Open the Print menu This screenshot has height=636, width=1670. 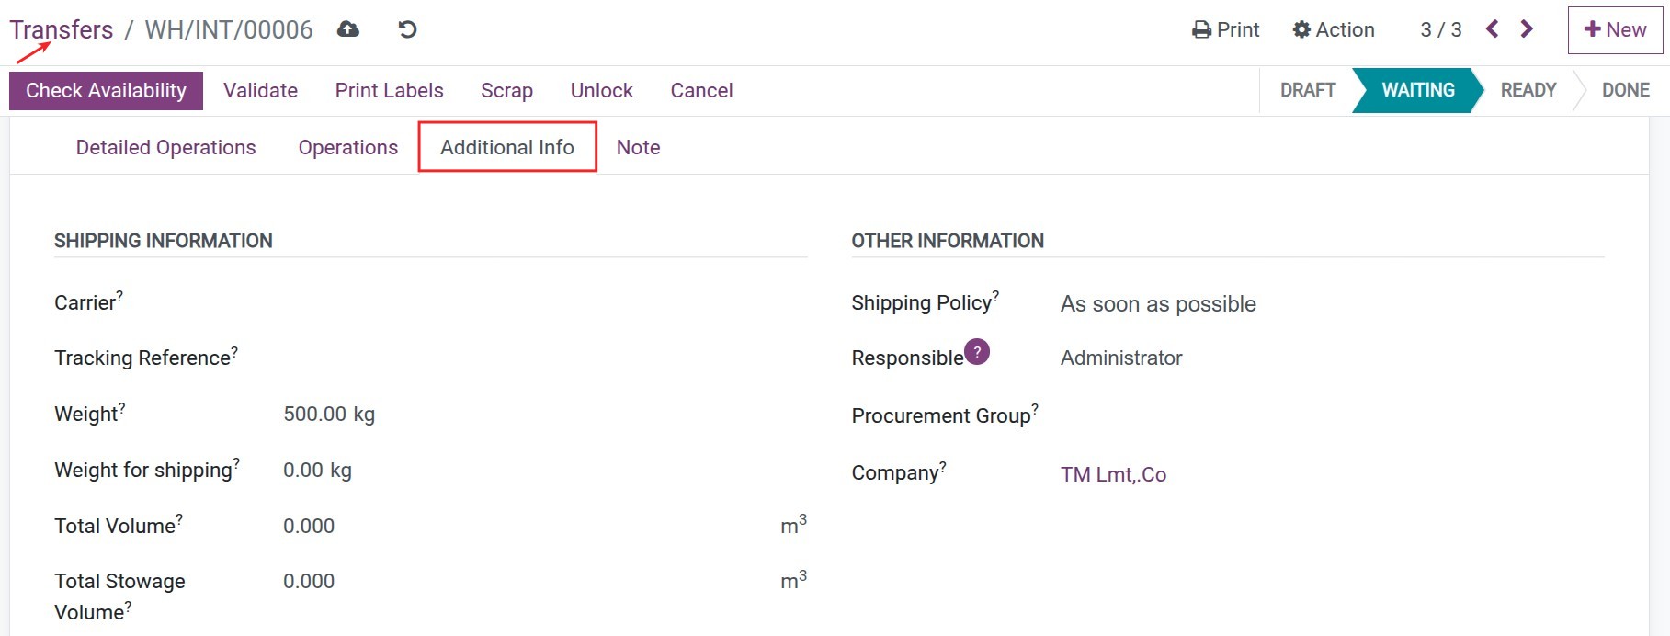[1225, 29]
